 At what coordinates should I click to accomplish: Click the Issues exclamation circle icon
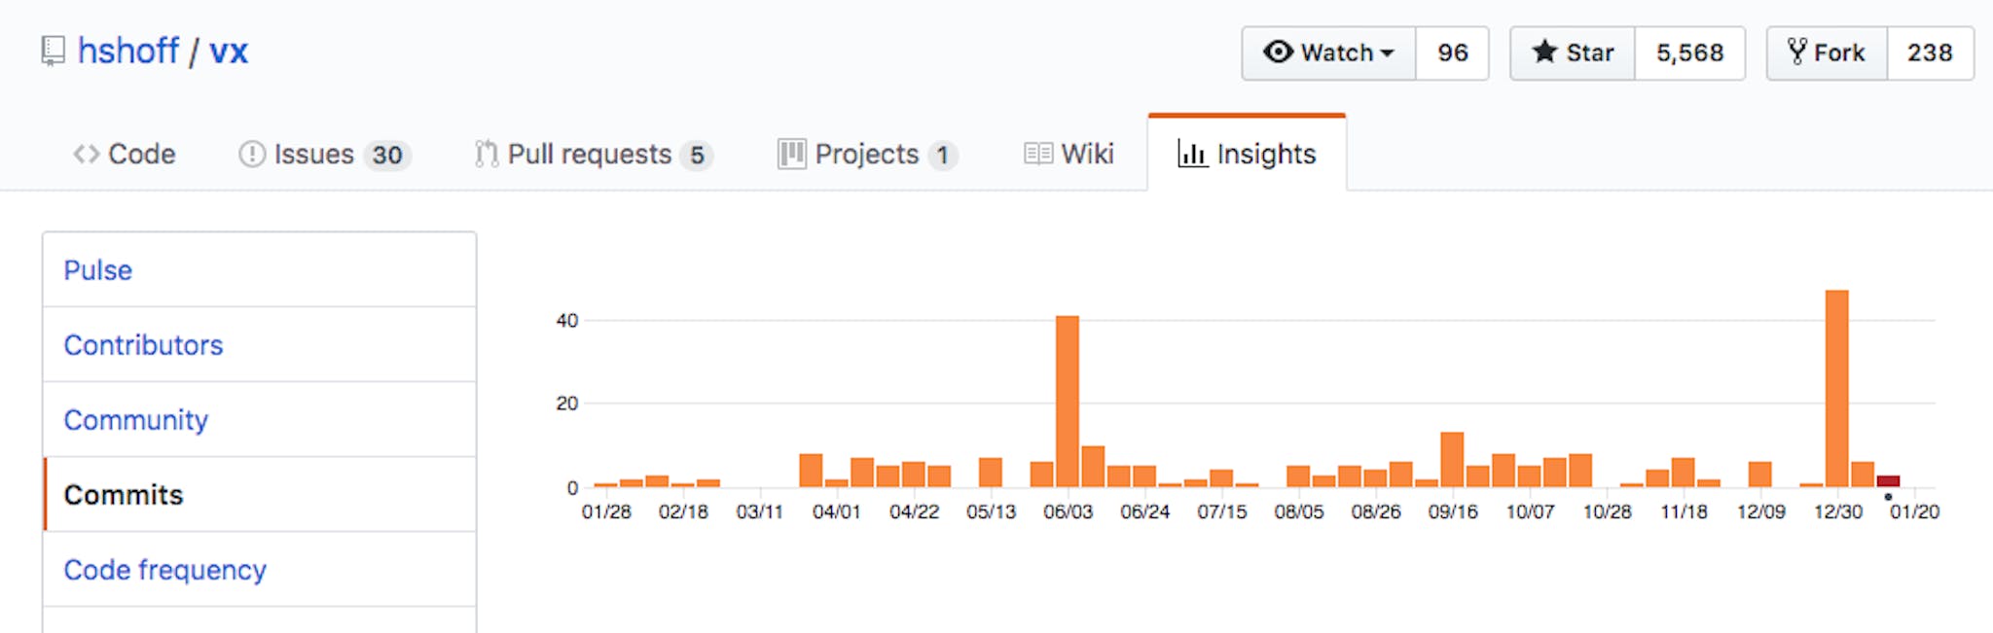252,155
